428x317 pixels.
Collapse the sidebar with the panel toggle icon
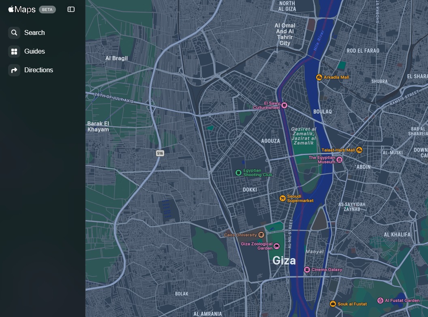(x=71, y=9)
